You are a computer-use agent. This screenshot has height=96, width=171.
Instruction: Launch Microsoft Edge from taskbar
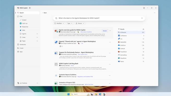coord(100,94)
